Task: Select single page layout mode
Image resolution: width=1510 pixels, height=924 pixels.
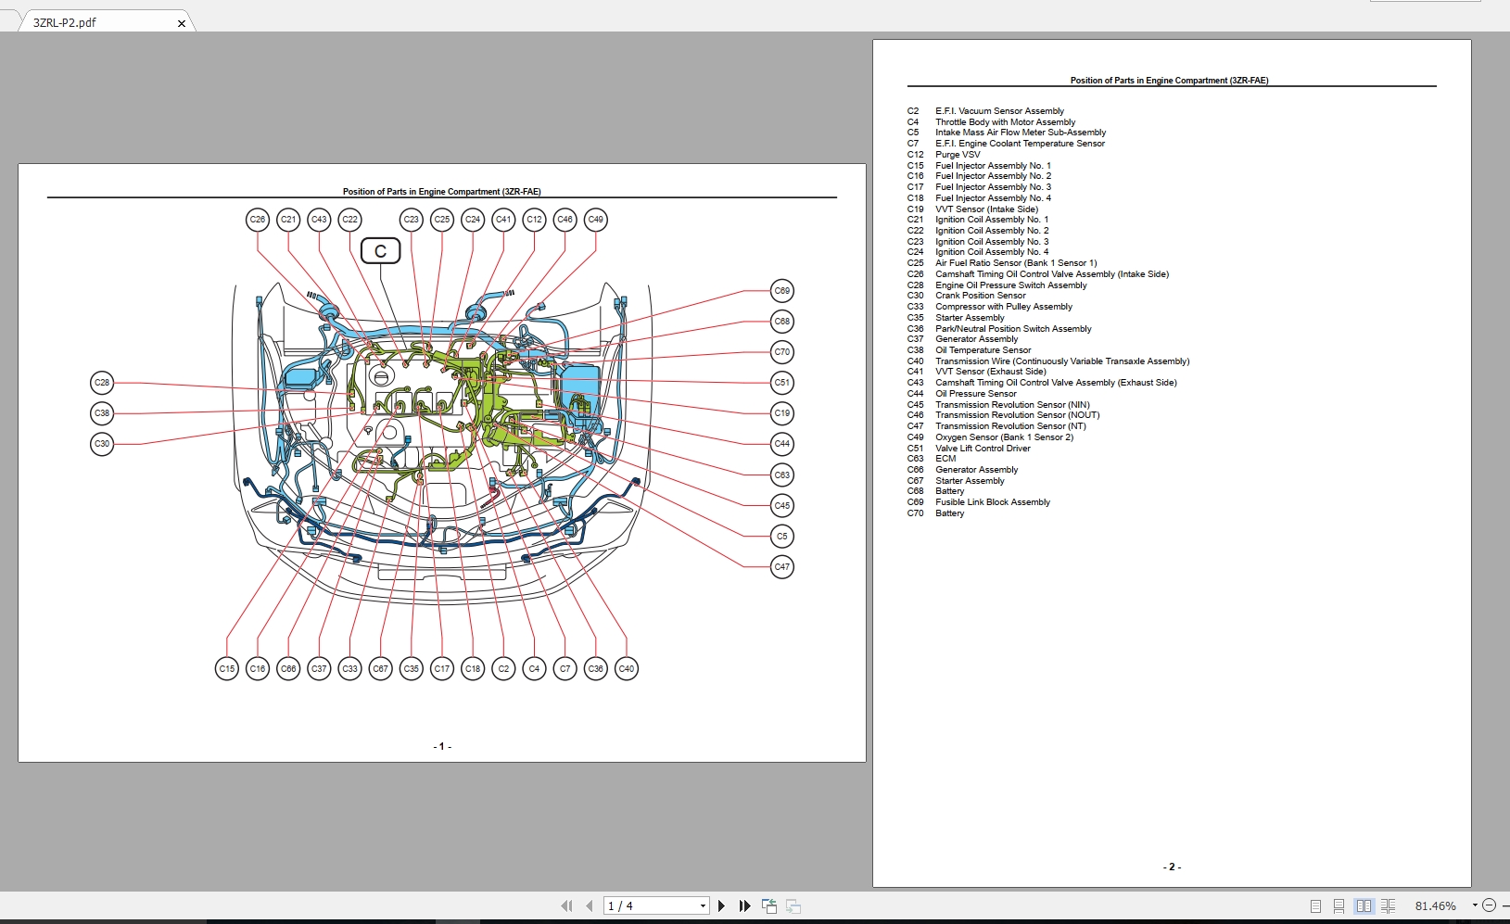Action: [x=1315, y=906]
